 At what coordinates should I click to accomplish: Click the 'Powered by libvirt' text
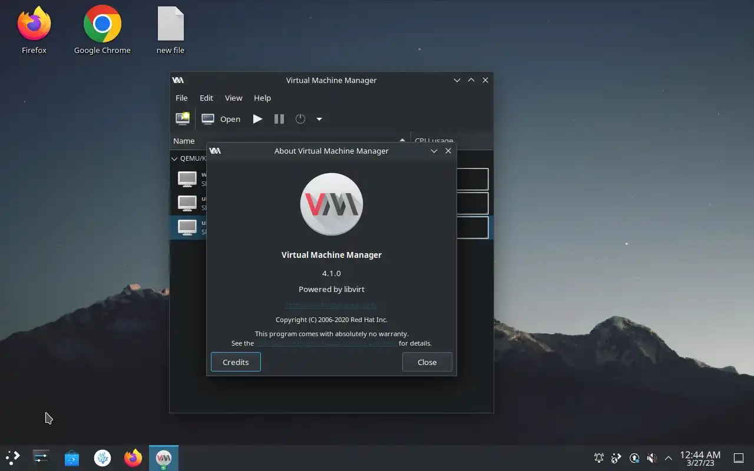pyautogui.click(x=332, y=289)
